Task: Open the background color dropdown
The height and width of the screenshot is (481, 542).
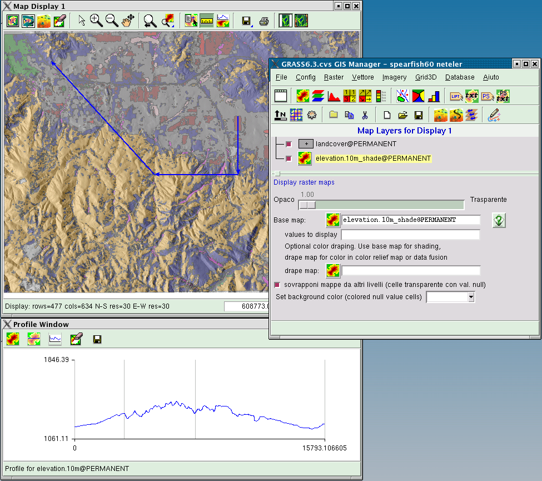Action: [x=471, y=297]
